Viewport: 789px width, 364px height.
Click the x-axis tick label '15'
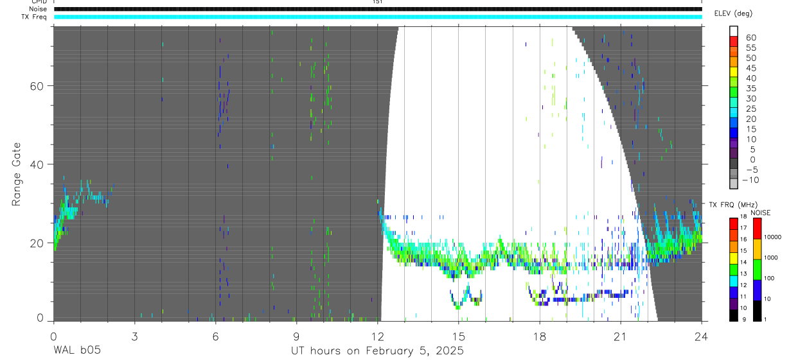click(x=459, y=336)
